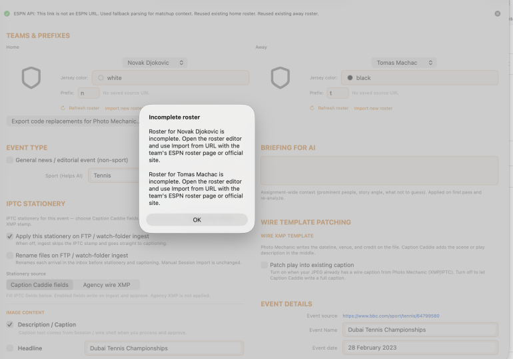Edit Headline field Dubai Tennis Championships
Screen dimensions: 513x359
coord(165,348)
